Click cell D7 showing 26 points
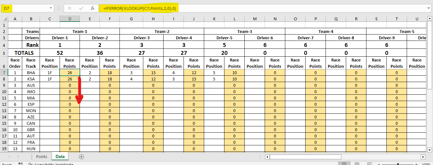Image resolution: width=433 pixels, height=165 pixels. click(70, 73)
